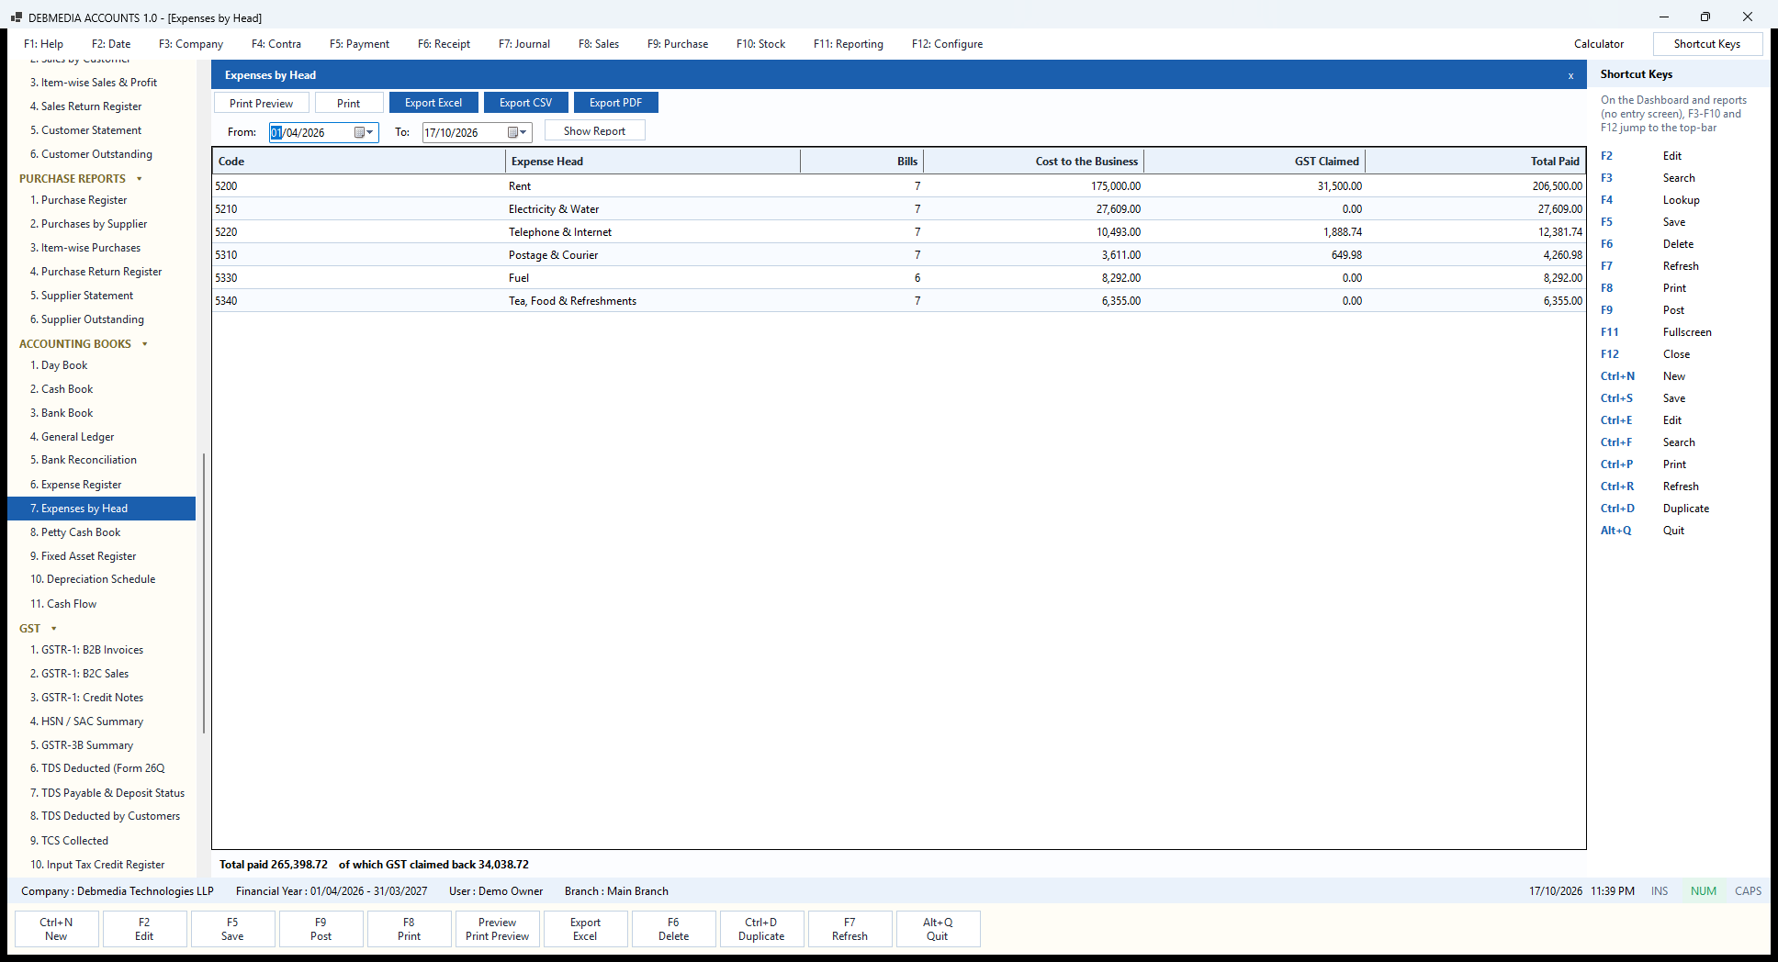This screenshot has height=962, width=1778.
Task: Click the F9 Post bottom button
Action: coord(321,929)
